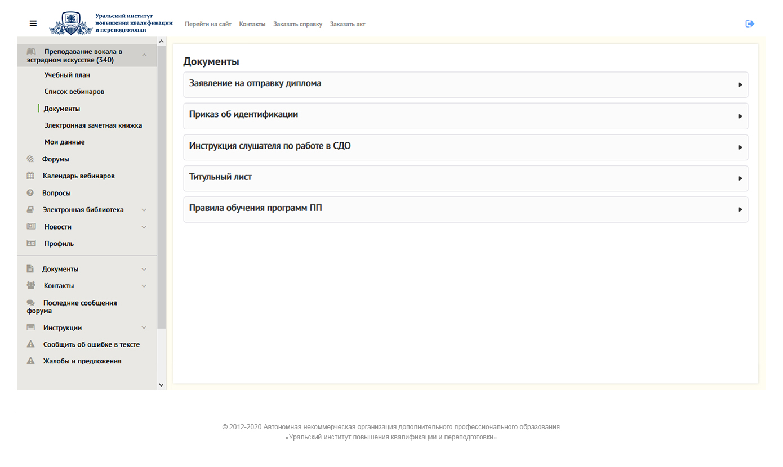The height and width of the screenshot is (467, 783).
Task: Expand the Титульный лист section
Action: [x=465, y=178]
